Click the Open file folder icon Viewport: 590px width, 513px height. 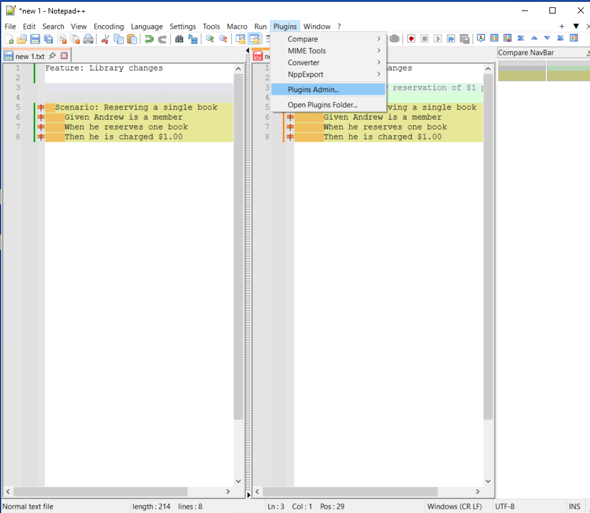(x=22, y=39)
